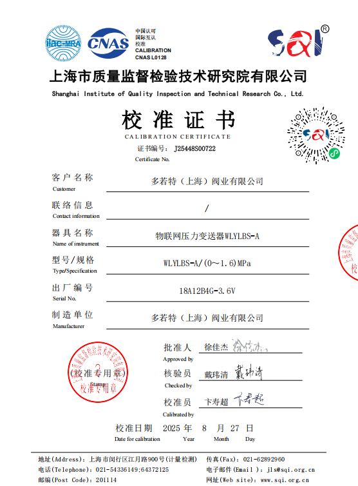358x486 pixels.
Task: Select serial number 18A12B4G-3.6V
Action: coord(207,291)
